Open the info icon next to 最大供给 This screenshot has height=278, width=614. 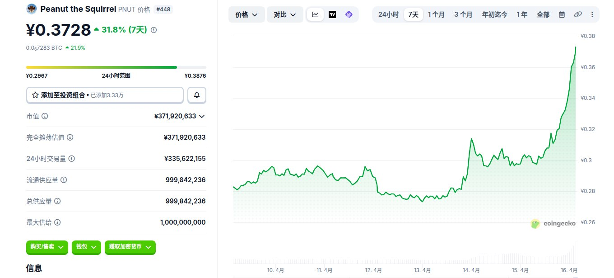(57, 222)
